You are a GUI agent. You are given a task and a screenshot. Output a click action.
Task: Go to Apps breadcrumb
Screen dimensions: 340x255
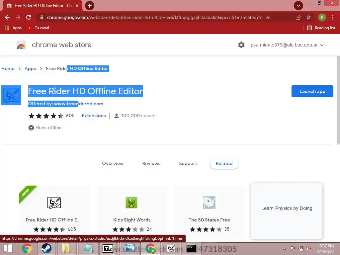click(x=30, y=68)
